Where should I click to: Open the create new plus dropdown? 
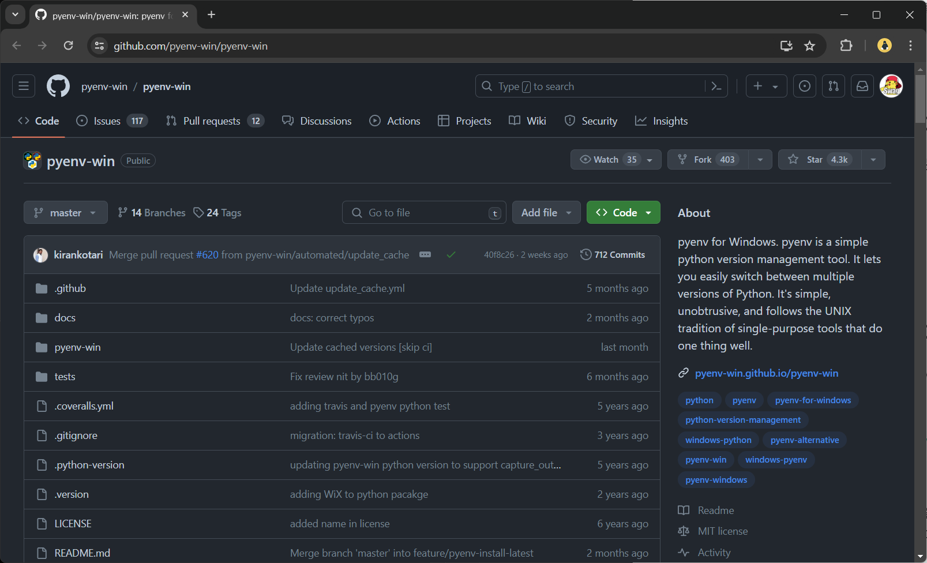(766, 86)
